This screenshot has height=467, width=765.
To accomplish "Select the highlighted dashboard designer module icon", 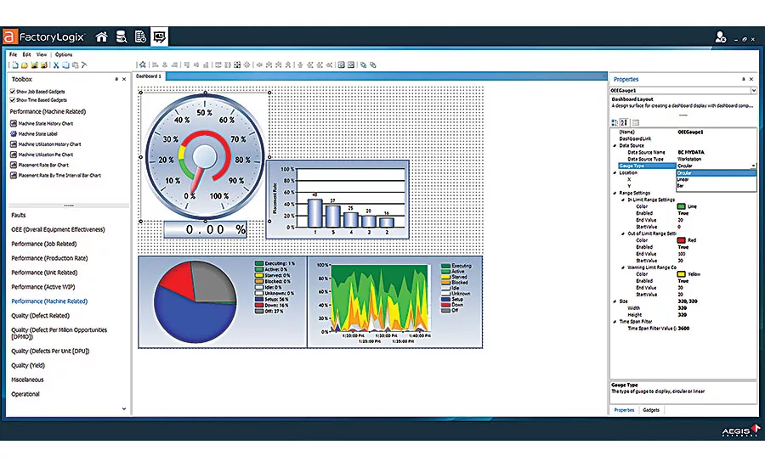I will coord(160,37).
